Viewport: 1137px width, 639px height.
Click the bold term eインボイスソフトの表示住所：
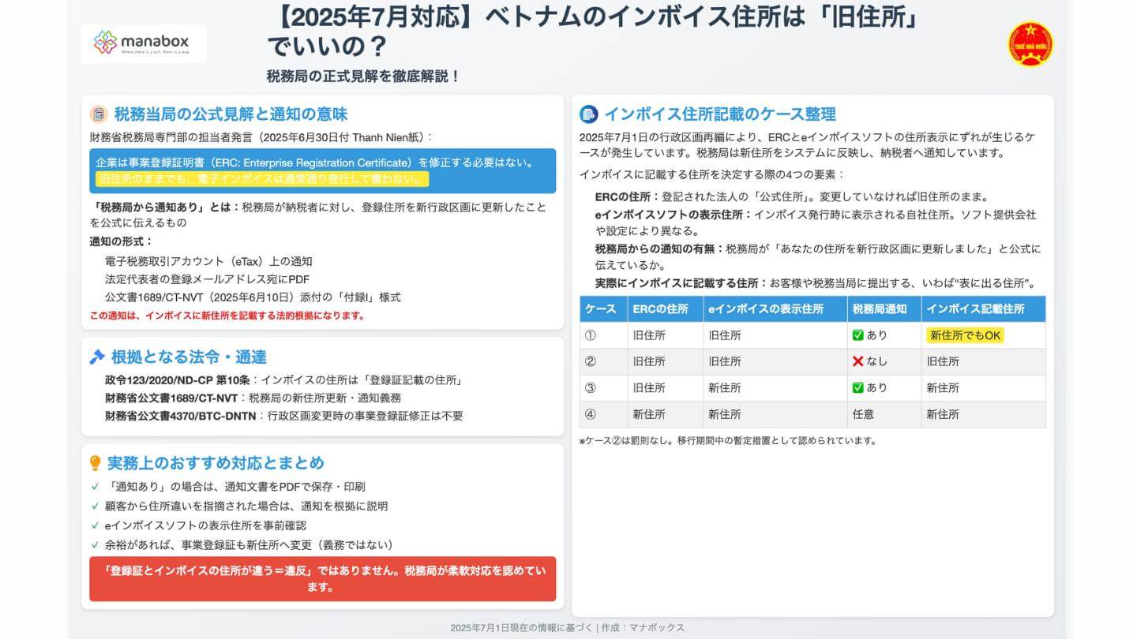coord(674,215)
